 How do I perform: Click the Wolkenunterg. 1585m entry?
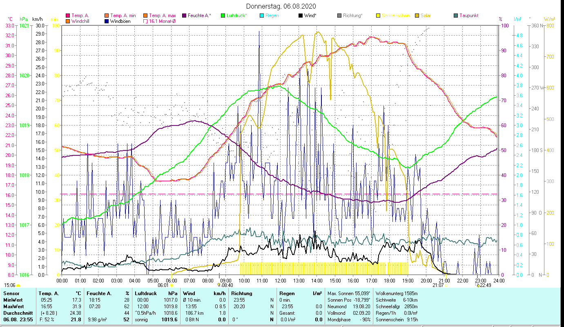[397, 293]
